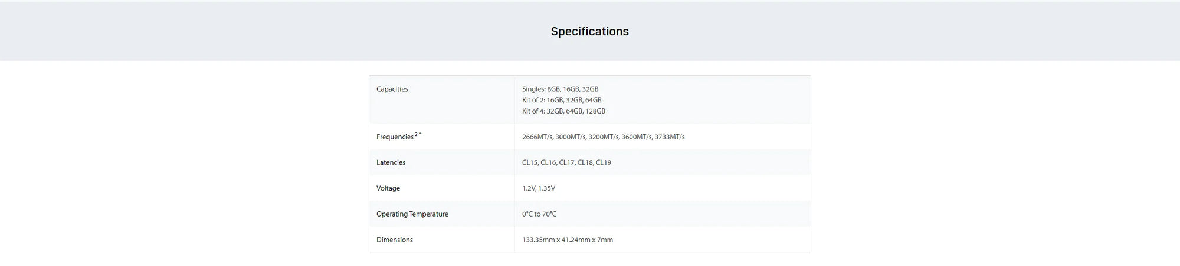
Task: Click the Specifications heading
Action: tap(589, 31)
